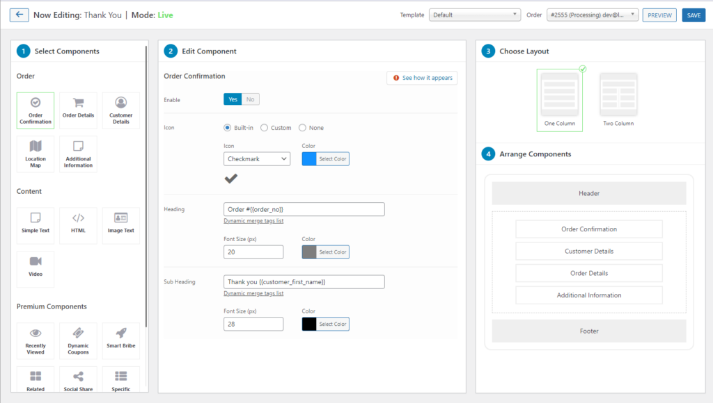Toggle Enable to No

pyautogui.click(x=251, y=99)
